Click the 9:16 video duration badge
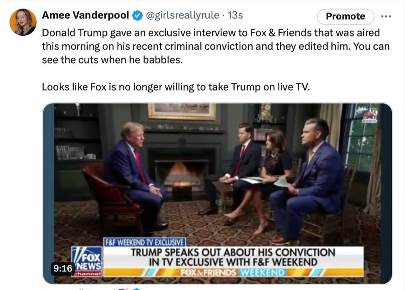 tap(63, 268)
